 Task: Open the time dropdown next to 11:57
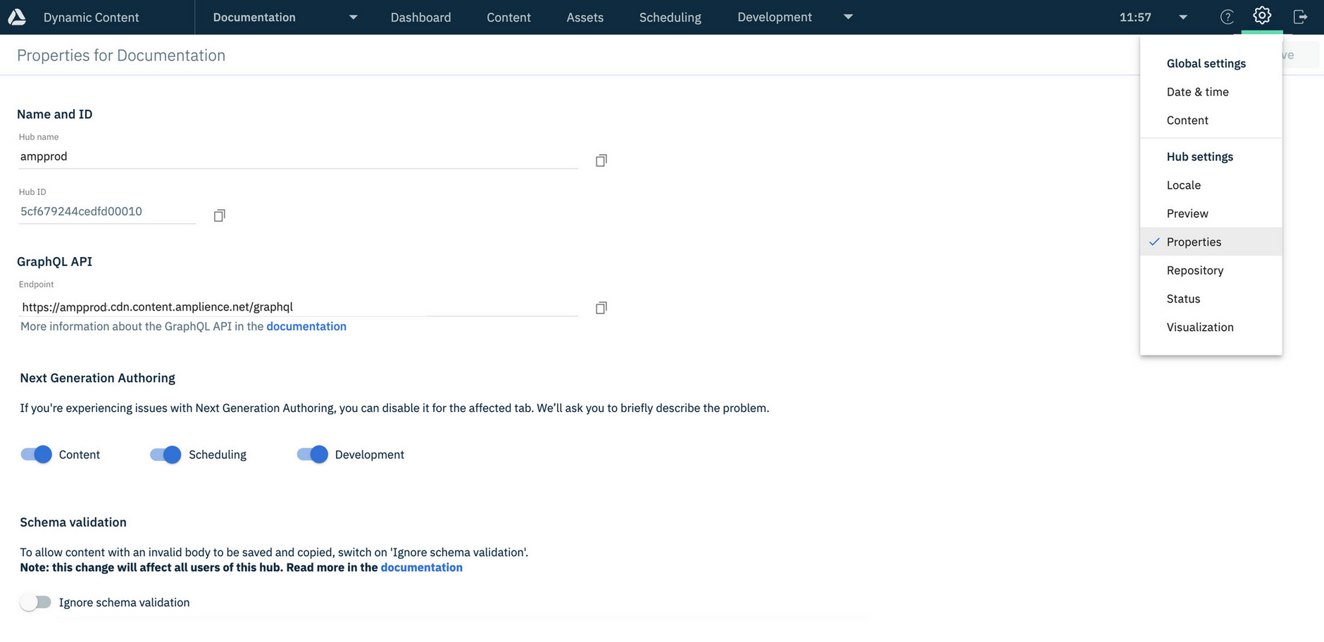pos(1182,17)
